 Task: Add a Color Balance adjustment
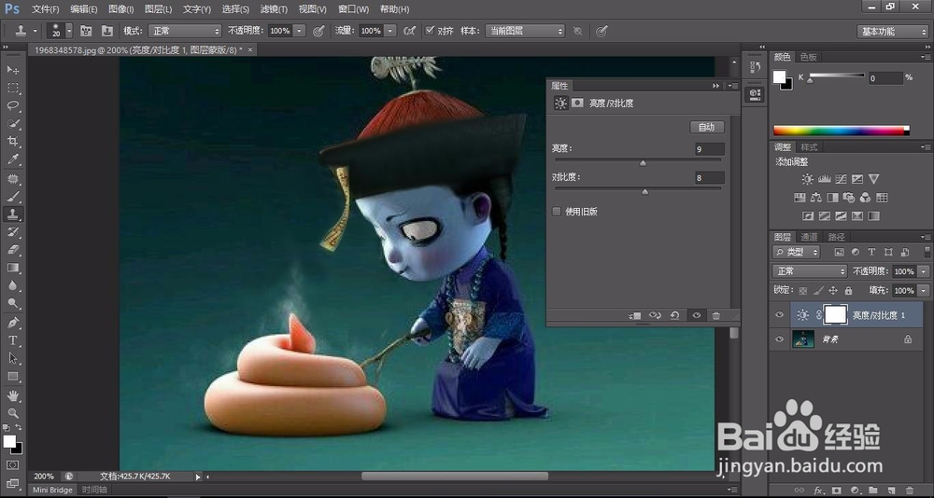pos(816,198)
